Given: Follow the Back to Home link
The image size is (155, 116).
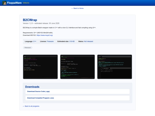Looking at the screenshot, I should 77,8.
